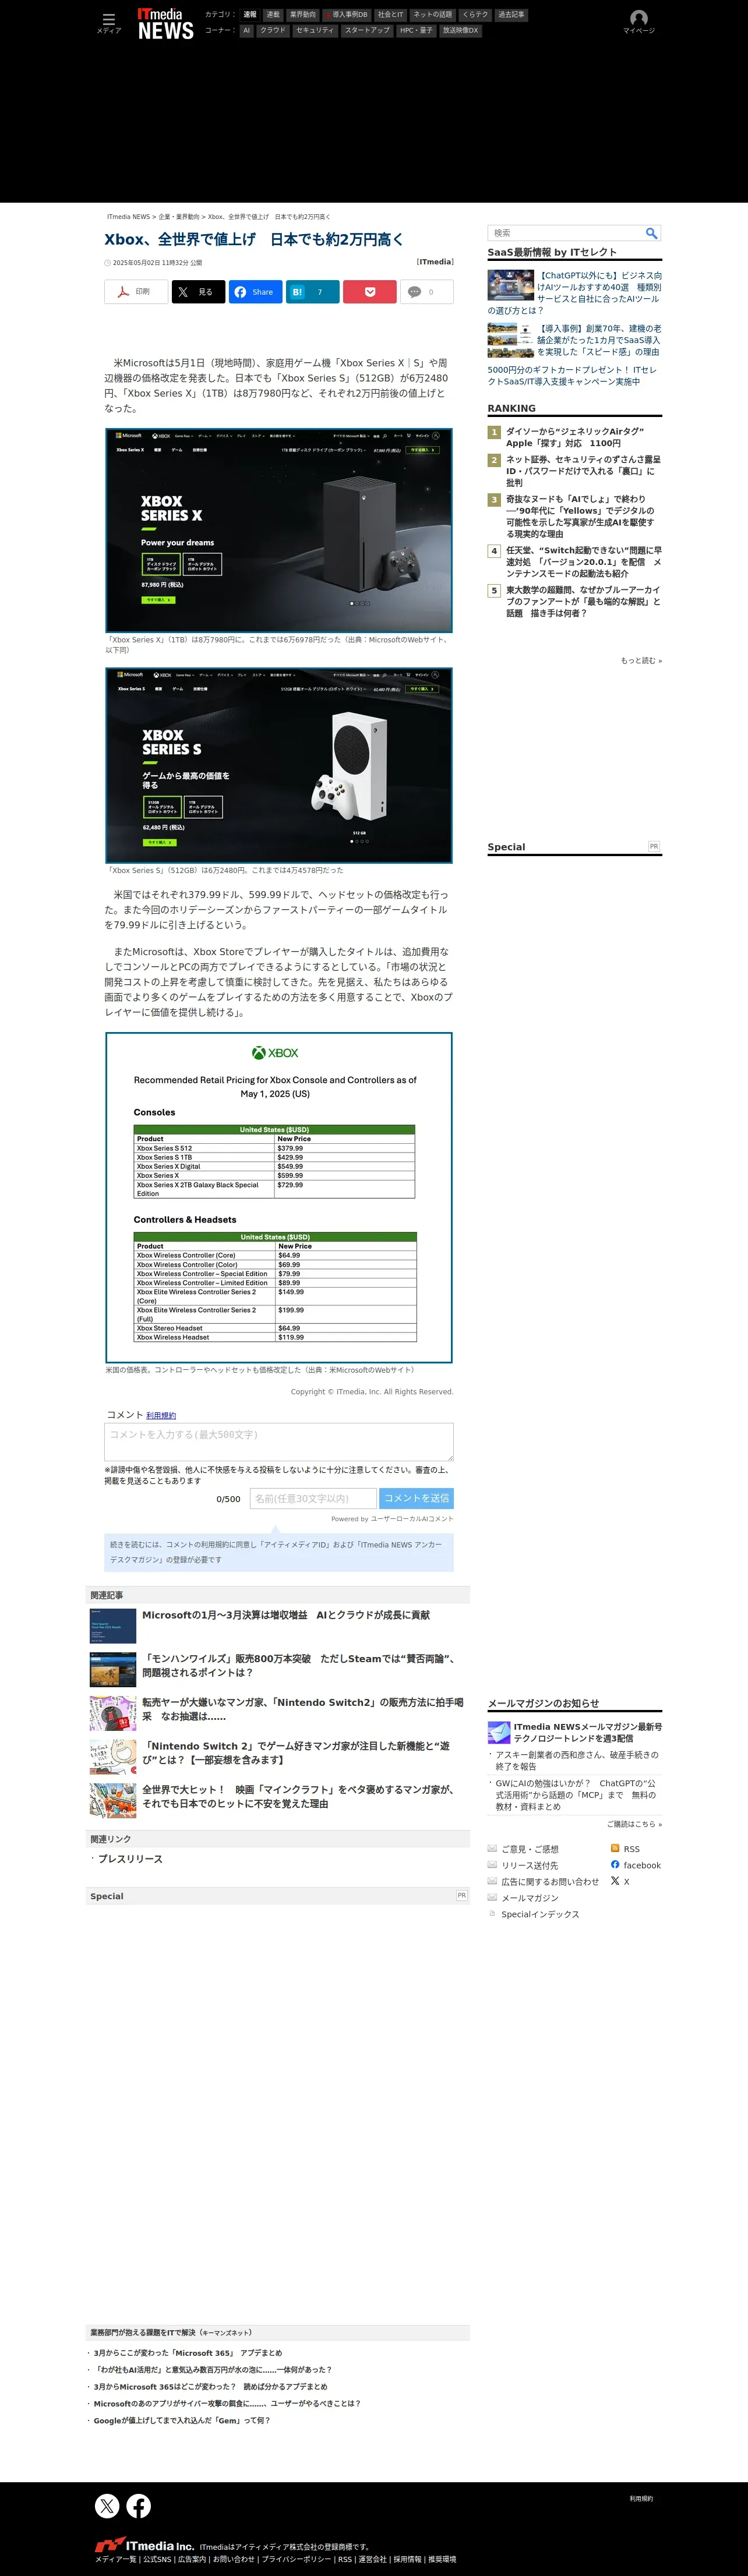Screen dimensions: 748x2576
Task: Select the 速報 category tab
Action: 250,15
